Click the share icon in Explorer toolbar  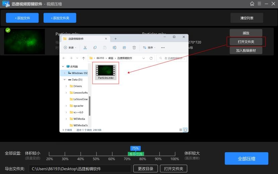[124, 48]
